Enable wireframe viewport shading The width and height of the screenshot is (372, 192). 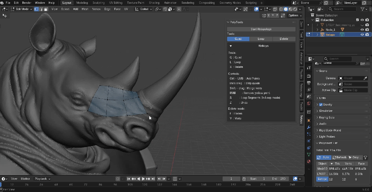click(x=281, y=9)
